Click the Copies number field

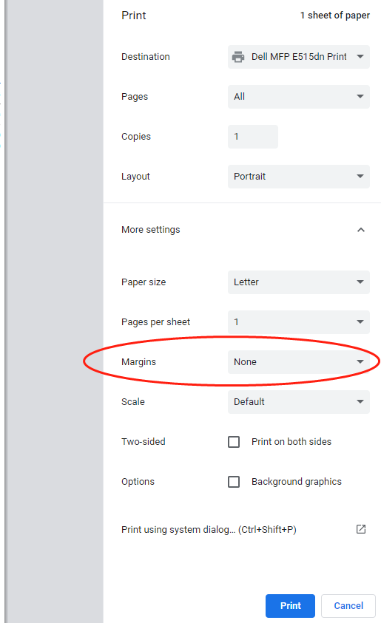tap(253, 137)
